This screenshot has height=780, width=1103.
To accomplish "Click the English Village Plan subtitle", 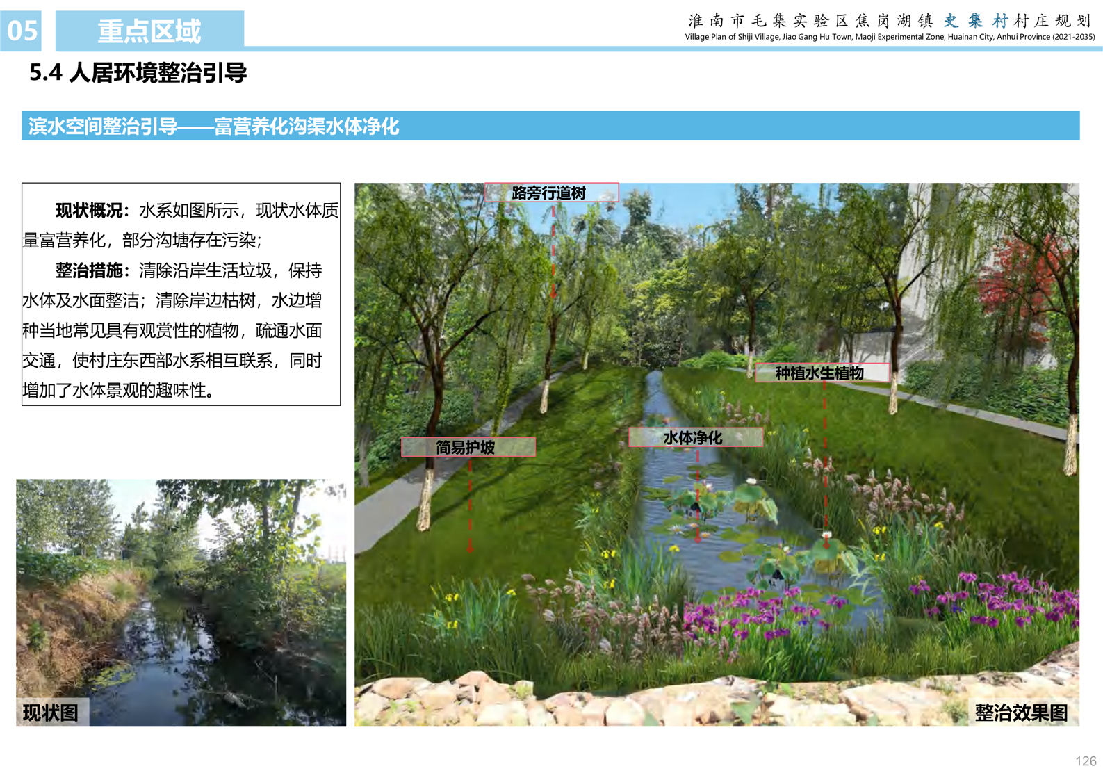I will [x=889, y=37].
